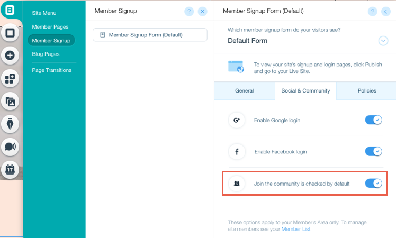Open the Add elements plus icon
396x238 pixels.
pyautogui.click(x=10, y=56)
